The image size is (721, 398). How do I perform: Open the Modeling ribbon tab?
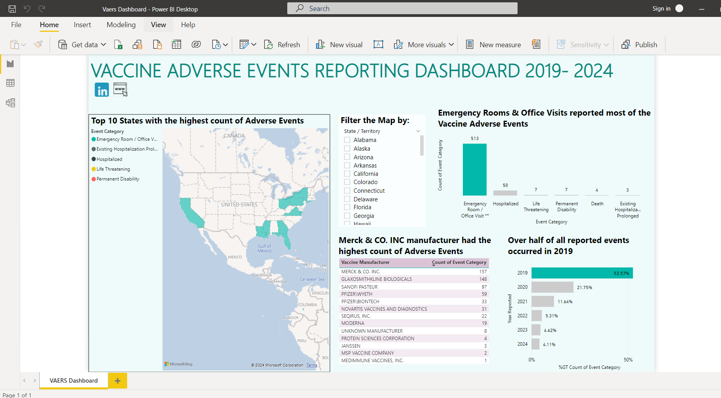121,25
